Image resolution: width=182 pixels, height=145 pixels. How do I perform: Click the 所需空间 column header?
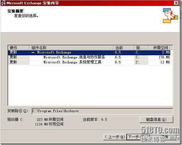pos(159,48)
